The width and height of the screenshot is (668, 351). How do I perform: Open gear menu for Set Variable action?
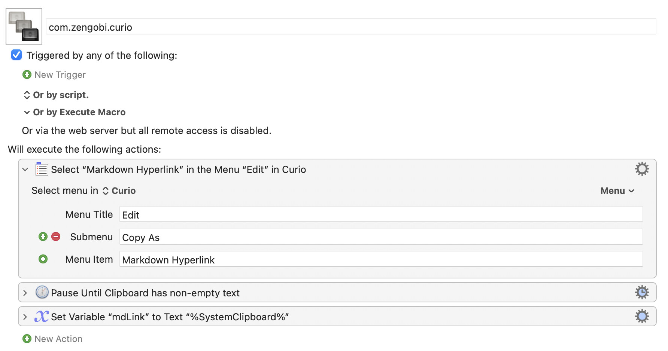pos(642,317)
